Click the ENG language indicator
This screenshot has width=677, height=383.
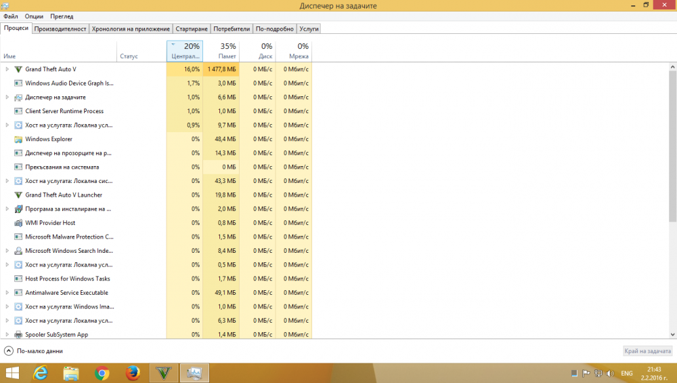627,373
